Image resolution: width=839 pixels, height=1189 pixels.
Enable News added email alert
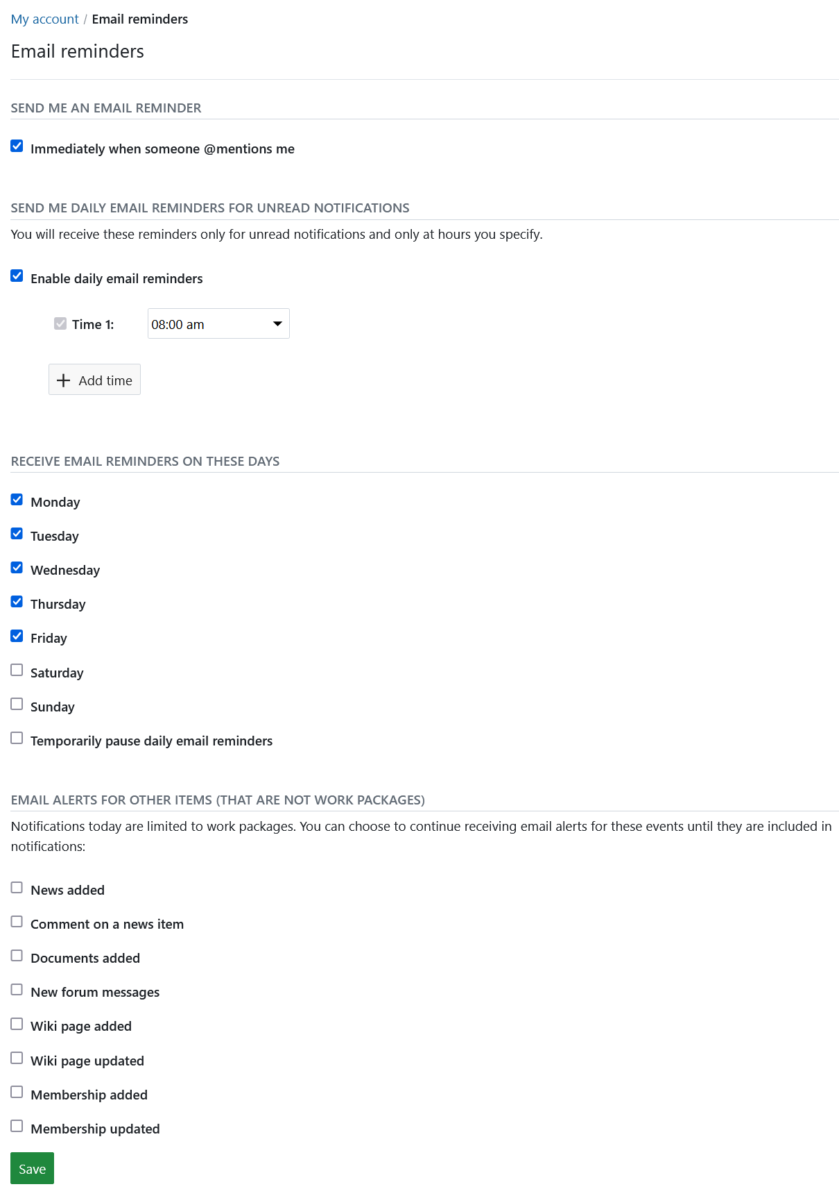17,888
